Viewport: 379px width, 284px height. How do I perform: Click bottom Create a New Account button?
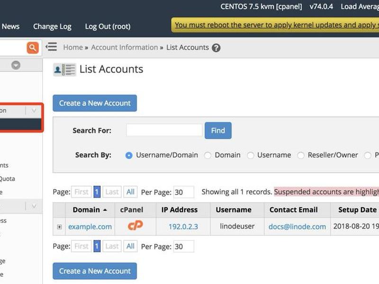click(95, 271)
